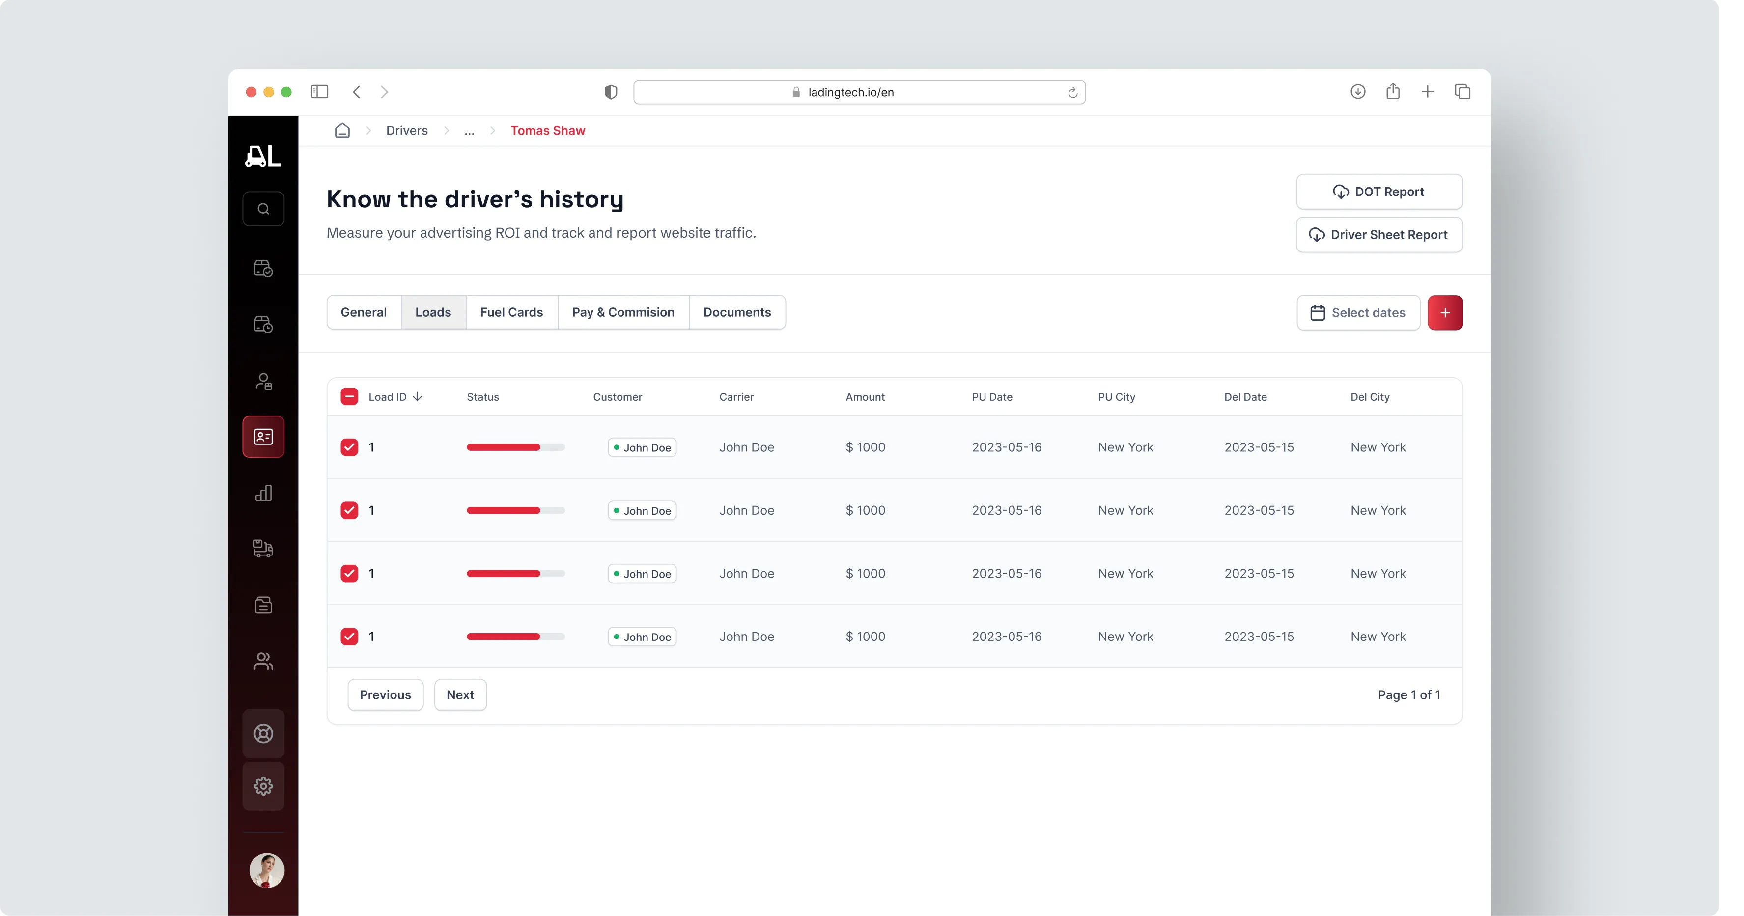Viewport: 1744px width, 916px height.
Task: Click the red plus add button
Action: 1445,312
